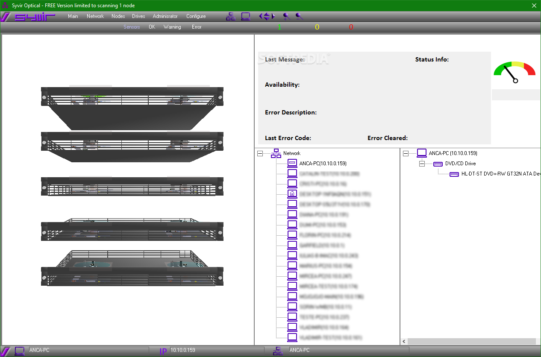Viewport: 541px width, 357px height.
Task: Pan the rack view left with arrow
Action: pos(261,17)
